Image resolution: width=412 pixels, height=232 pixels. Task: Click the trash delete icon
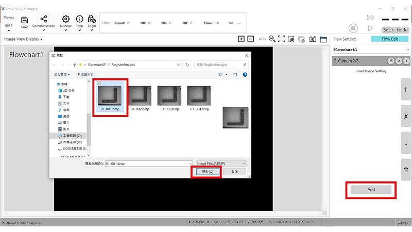(x=405, y=170)
